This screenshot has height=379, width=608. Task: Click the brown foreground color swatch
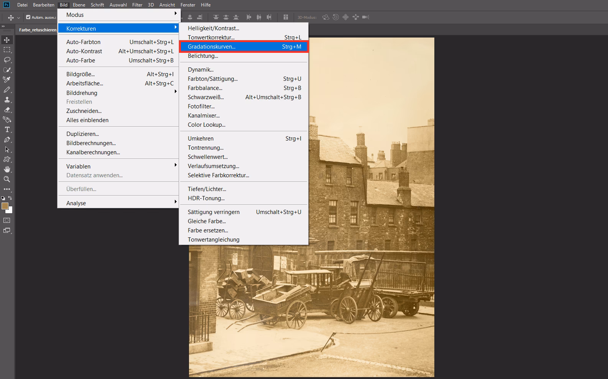5,206
